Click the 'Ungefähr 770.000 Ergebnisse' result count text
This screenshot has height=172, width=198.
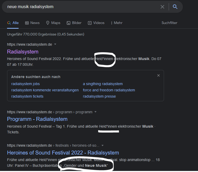(x=46, y=34)
